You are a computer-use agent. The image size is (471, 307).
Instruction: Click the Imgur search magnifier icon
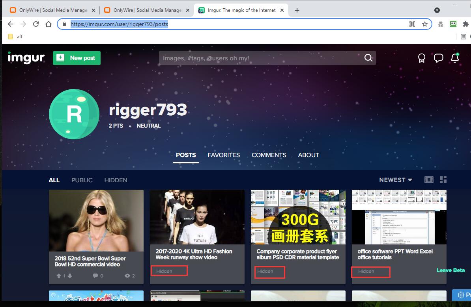368,58
